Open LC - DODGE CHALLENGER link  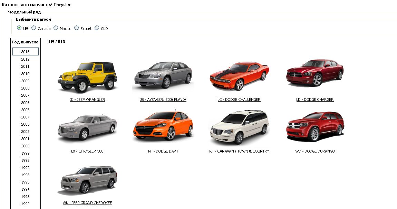(239, 100)
